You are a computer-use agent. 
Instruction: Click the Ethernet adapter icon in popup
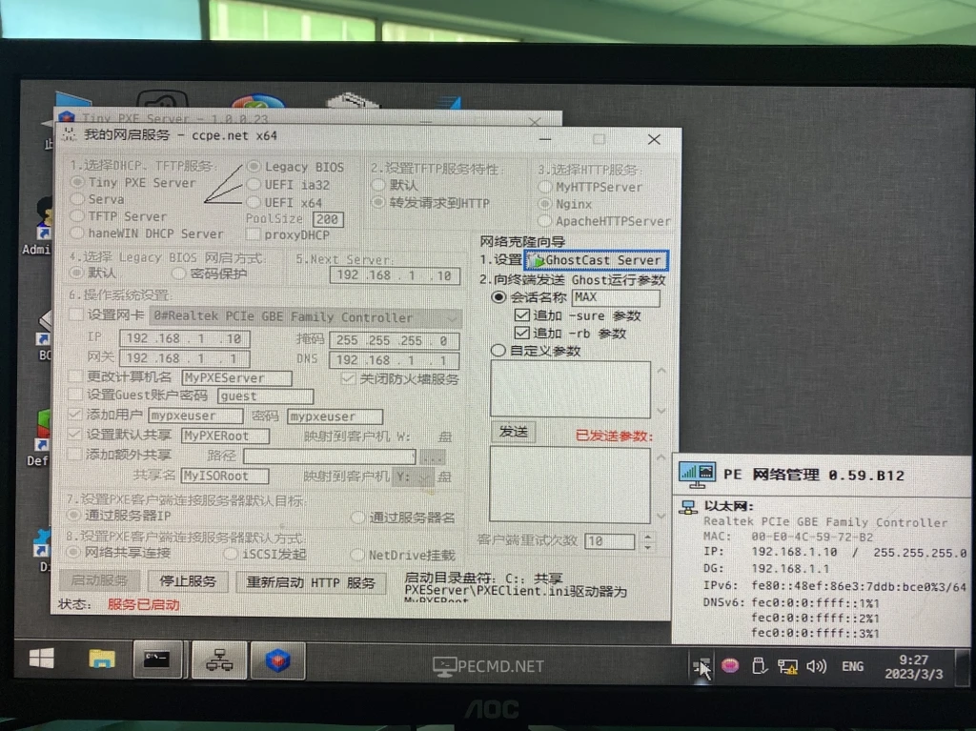[x=688, y=507]
